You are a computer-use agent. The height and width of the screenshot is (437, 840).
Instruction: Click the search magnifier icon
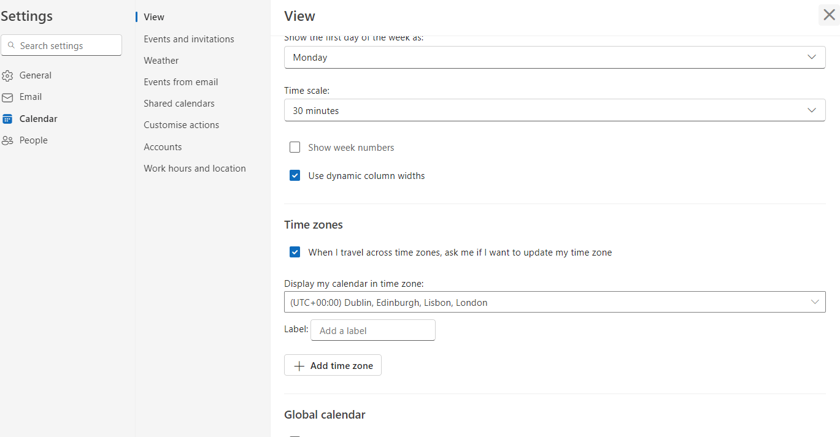pos(12,45)
